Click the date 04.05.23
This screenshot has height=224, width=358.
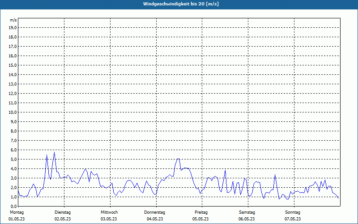[x=155, y=219]
